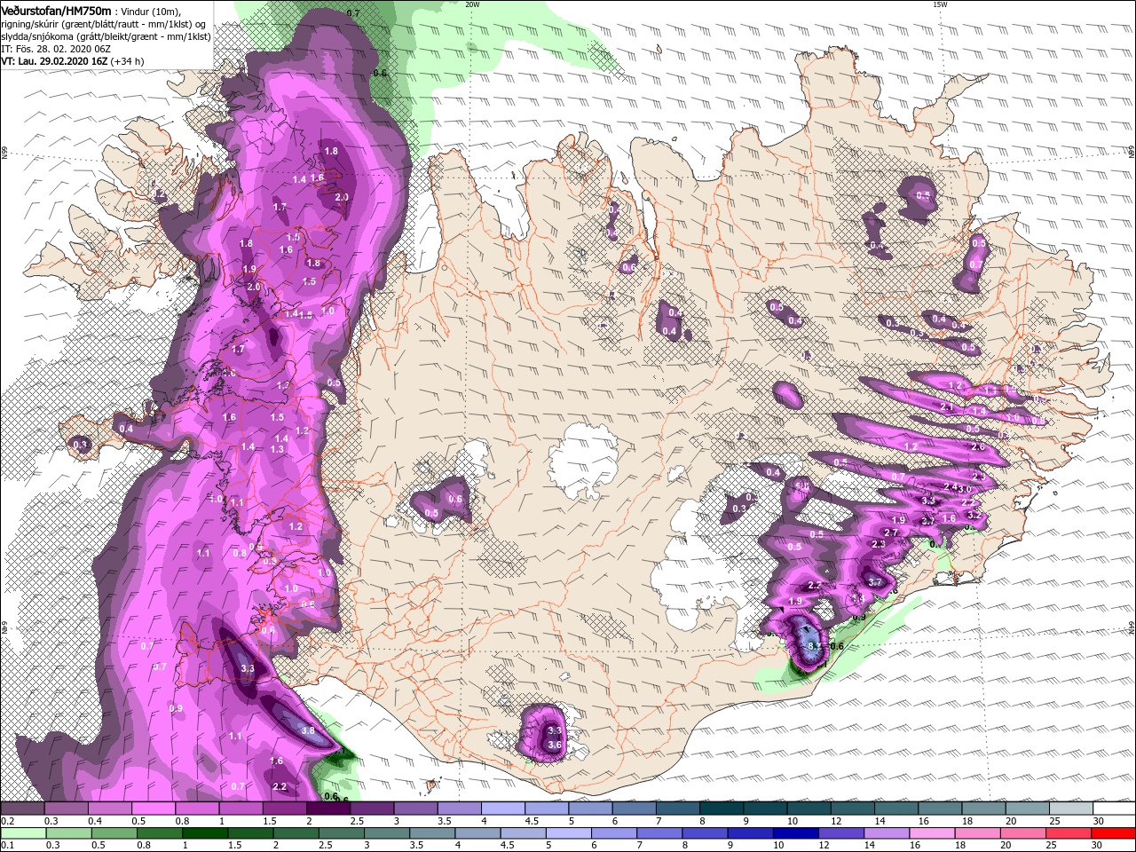Image resolution: width=1136 pixels, height=852 pixels.
Task: Click the 3.8 precipitation value on map
Action: pyautogui.click(x=308, y=730)
